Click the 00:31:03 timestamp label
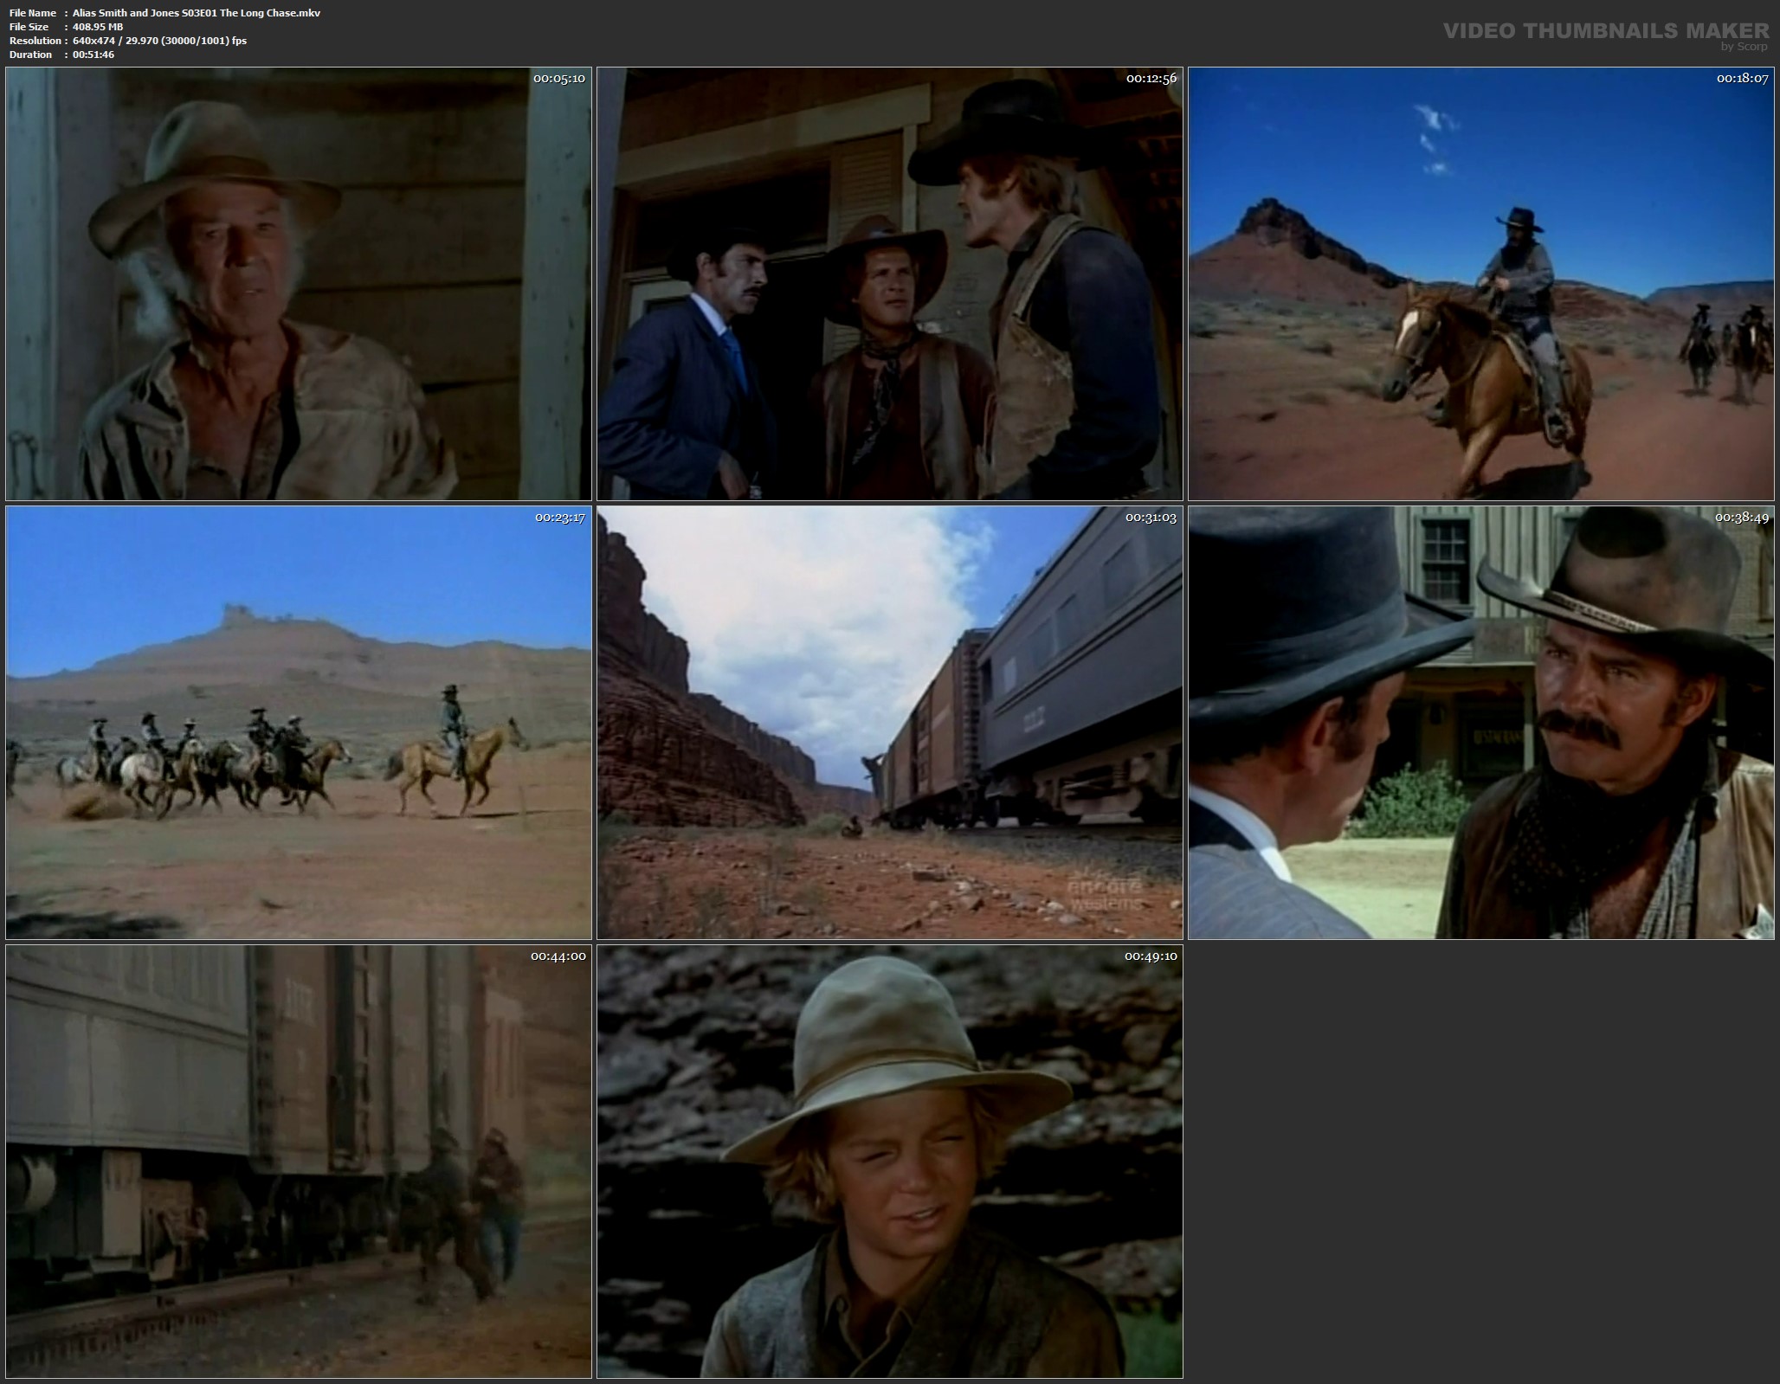The height and width of the screenshot is (1384, 1780). pos(1151,517)
